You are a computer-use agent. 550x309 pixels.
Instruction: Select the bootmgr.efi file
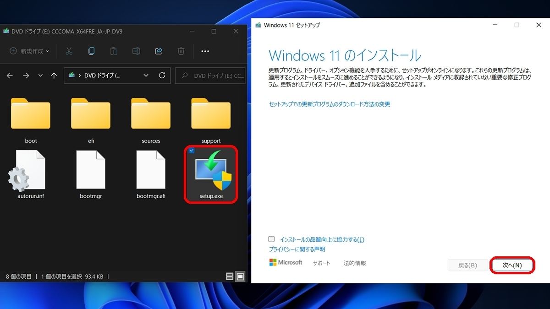pos(151,174)
